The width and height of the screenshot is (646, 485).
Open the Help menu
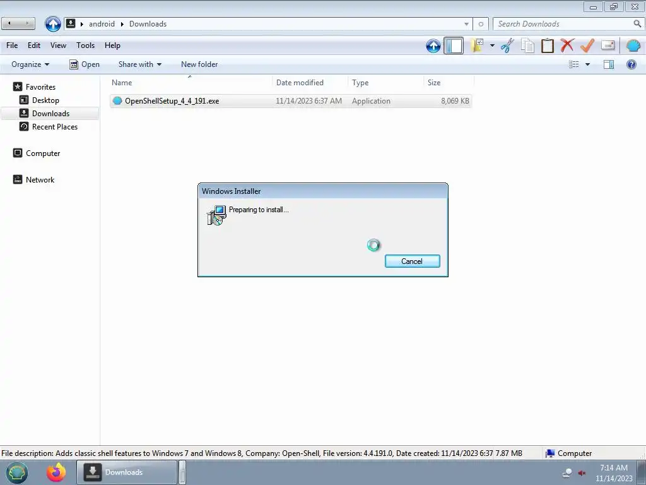[112, 45]
